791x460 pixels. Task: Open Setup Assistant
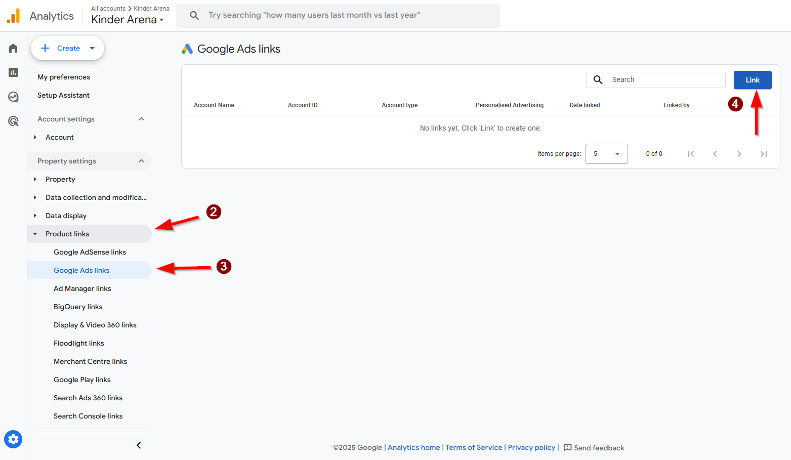[x=63, y=95]
